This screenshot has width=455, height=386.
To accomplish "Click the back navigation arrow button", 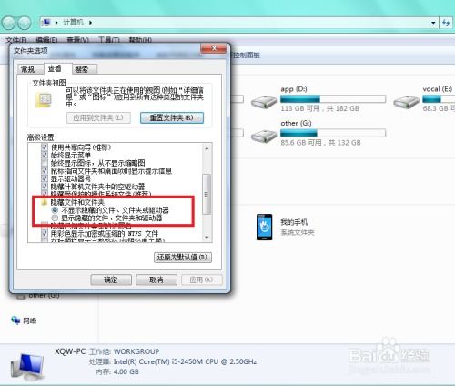I will point(8,23).
